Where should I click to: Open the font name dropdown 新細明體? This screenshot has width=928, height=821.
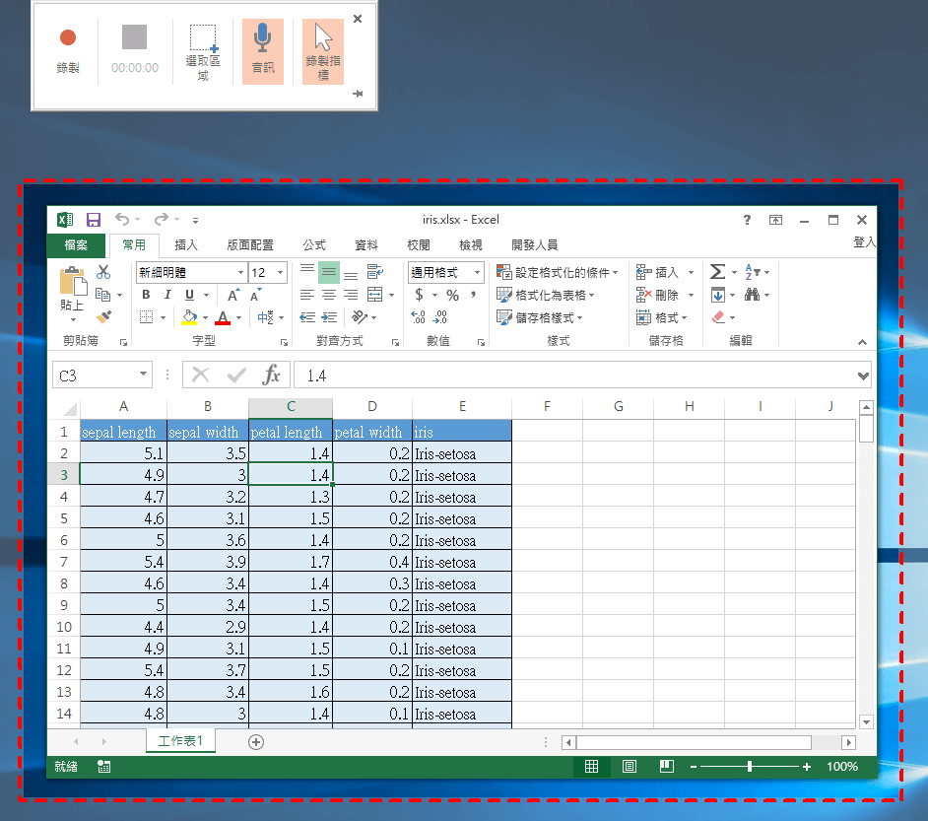click(x=240, y=273)
